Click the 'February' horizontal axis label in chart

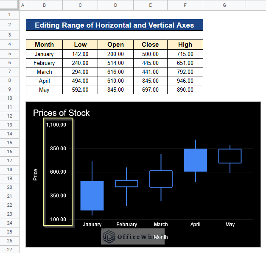pyautogui.click(x=126, y=225)
